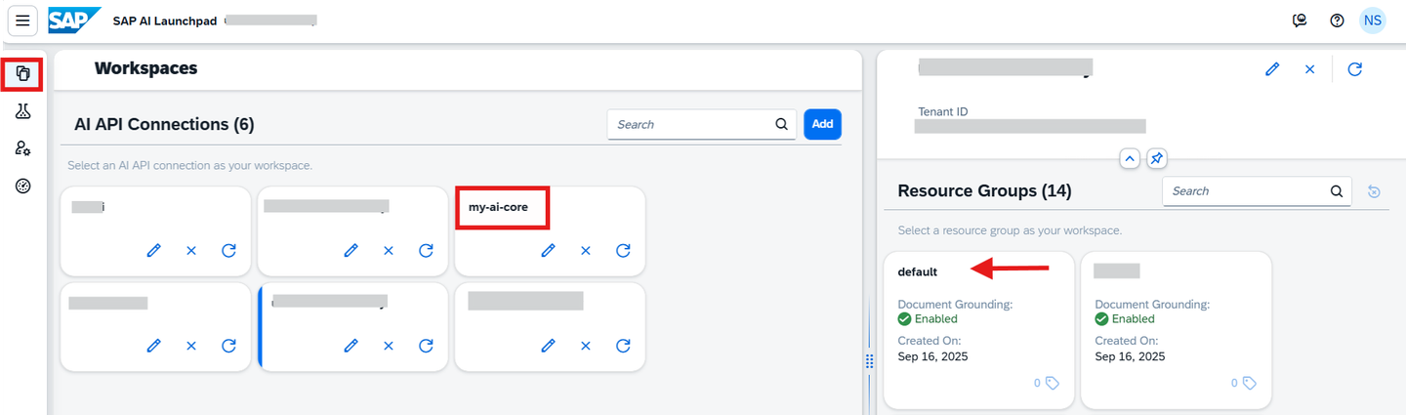Click Sep 16, 2025 date on default card
1406x415 pixels.
click(933, 356)
